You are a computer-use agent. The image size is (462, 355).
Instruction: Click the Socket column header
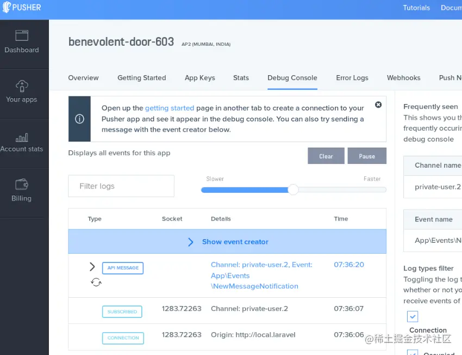click(x=172, y=219)
